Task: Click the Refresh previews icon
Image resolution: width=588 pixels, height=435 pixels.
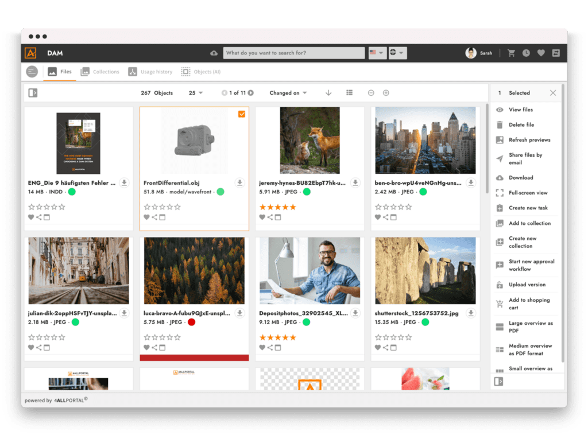Action: (x=500, y=139)
